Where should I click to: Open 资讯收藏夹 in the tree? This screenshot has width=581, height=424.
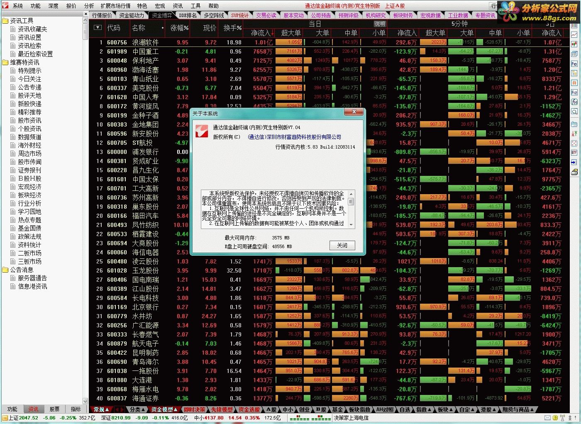pos(32,29)
